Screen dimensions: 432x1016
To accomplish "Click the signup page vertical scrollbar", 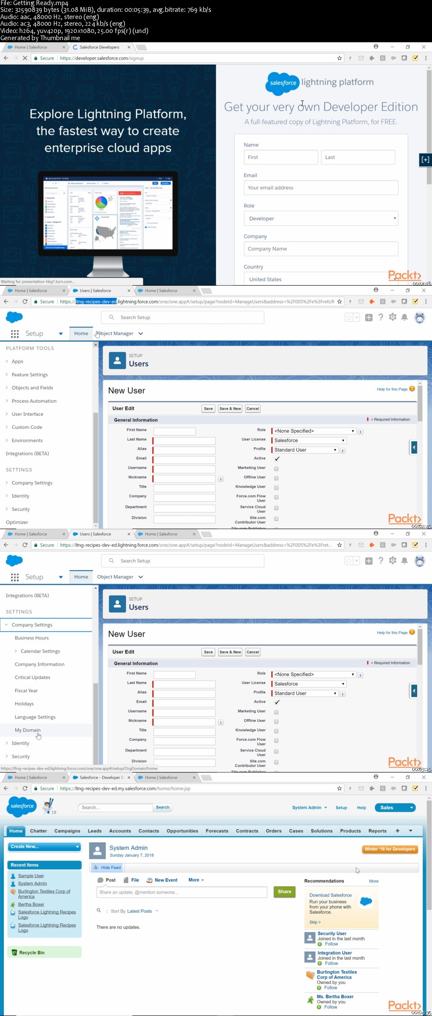I will pos(429,127).
